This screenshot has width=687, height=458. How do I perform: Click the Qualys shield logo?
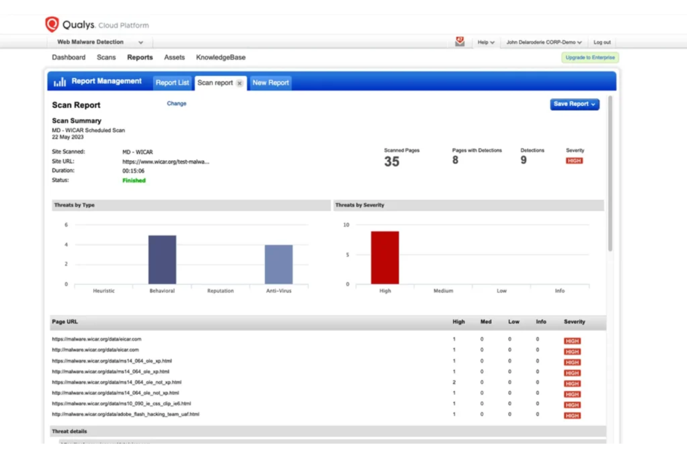click(x=52, y=24)
